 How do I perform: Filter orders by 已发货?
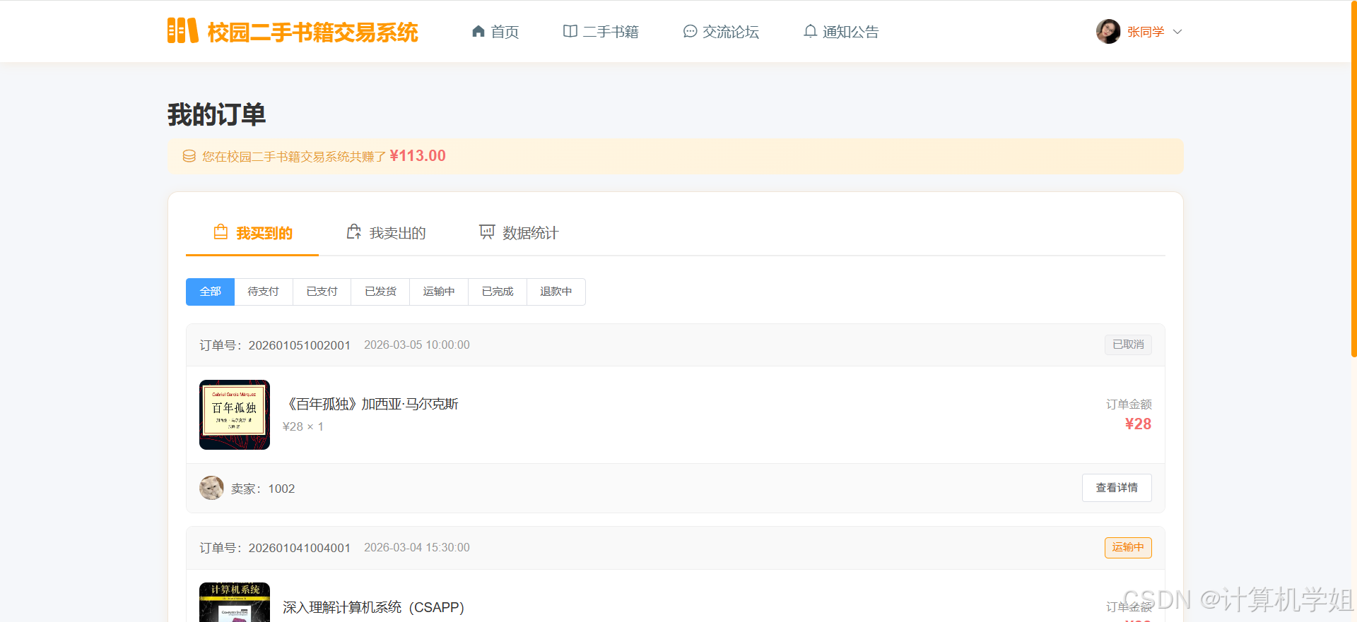point(380,292)
